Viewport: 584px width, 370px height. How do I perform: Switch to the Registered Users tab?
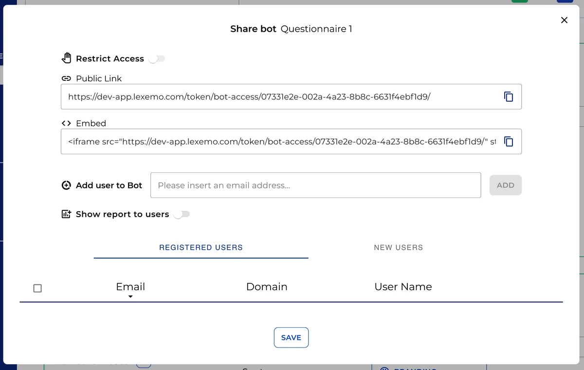tap(201, 247)
